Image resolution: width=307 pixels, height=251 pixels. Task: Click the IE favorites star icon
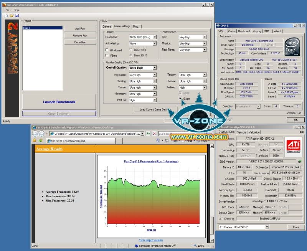34,140
